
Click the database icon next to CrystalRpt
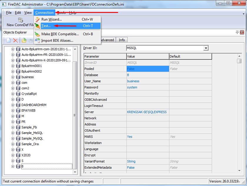[18, 94]
